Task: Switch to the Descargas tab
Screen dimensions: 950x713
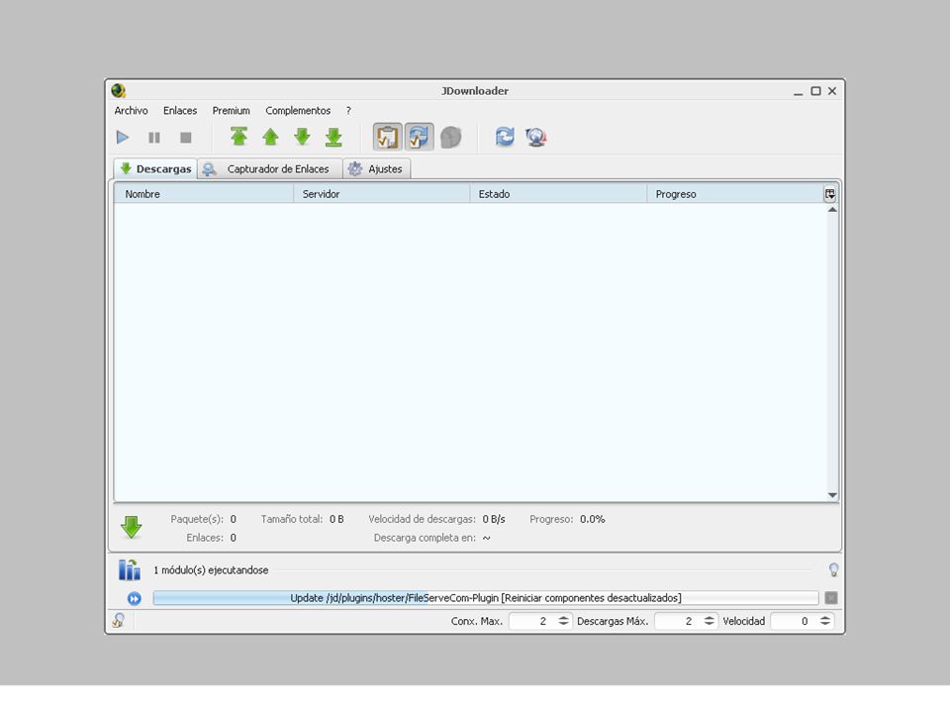Action: [x=155, y=168]
